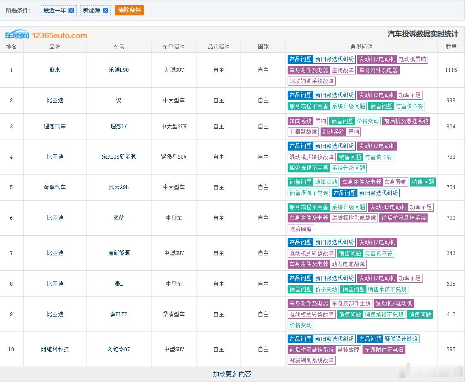
Task: Open the 风云A9L series link
Action: click(119, 187)
